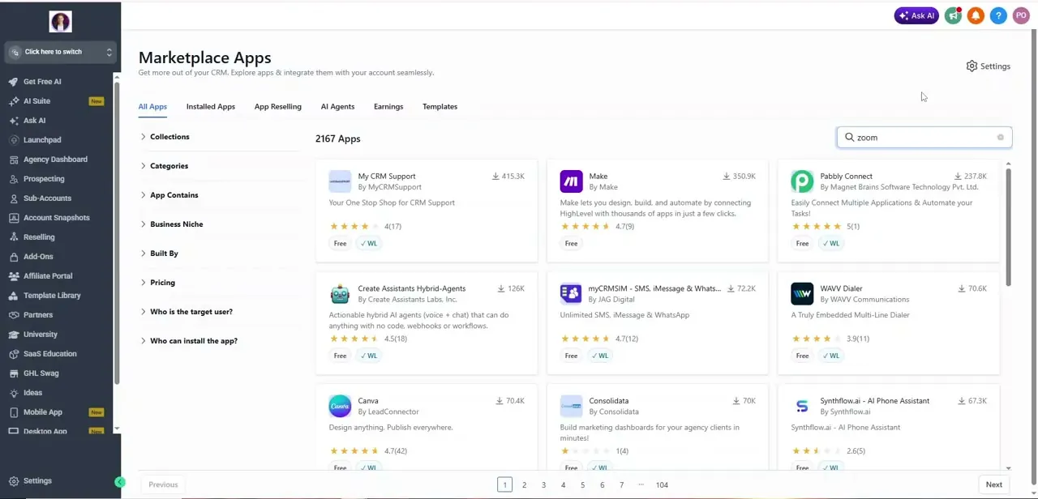
Task: Go to pagination page 3
Action: coord(543,485)
